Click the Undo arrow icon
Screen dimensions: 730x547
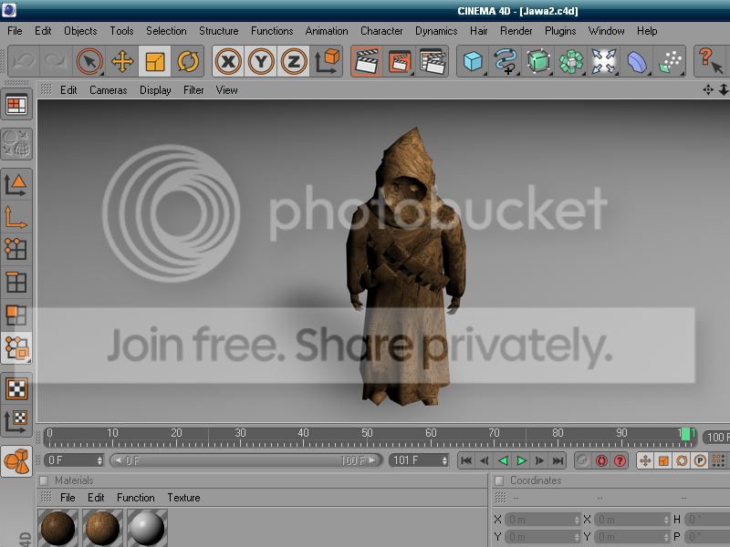tap(25, 61)
